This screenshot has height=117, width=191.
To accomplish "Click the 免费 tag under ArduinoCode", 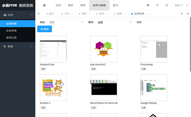I will [43, 69].
